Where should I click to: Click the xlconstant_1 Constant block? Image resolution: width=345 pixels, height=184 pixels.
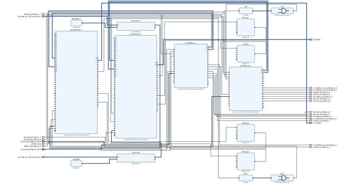point(76,23)
